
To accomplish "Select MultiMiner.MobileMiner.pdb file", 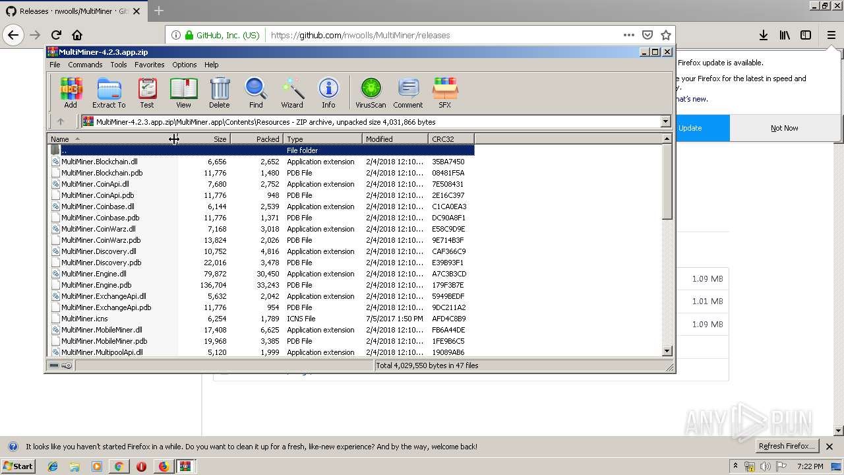I will point(104,341).
